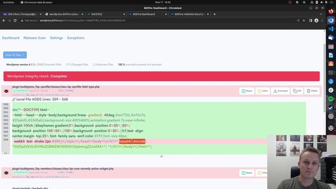Toggle eye icon for class-bp-xprofile-field-type.php row

point(6,91)
